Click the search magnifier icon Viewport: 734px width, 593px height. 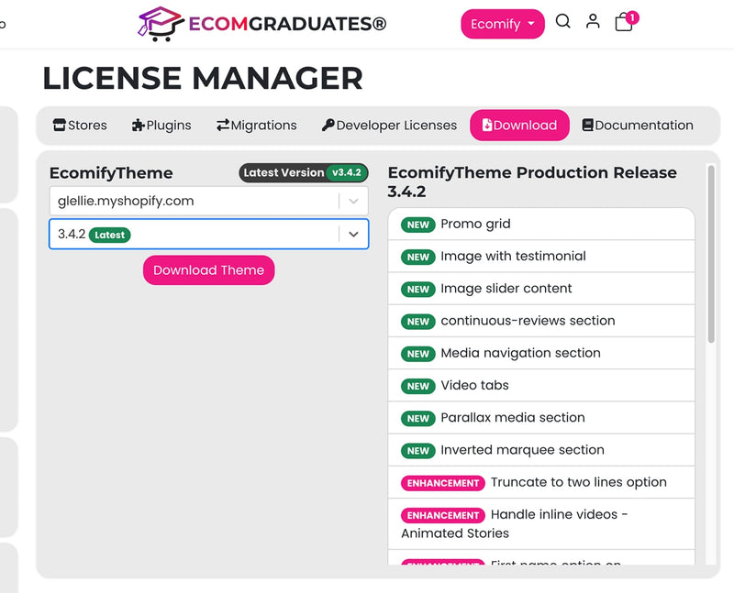563,22
